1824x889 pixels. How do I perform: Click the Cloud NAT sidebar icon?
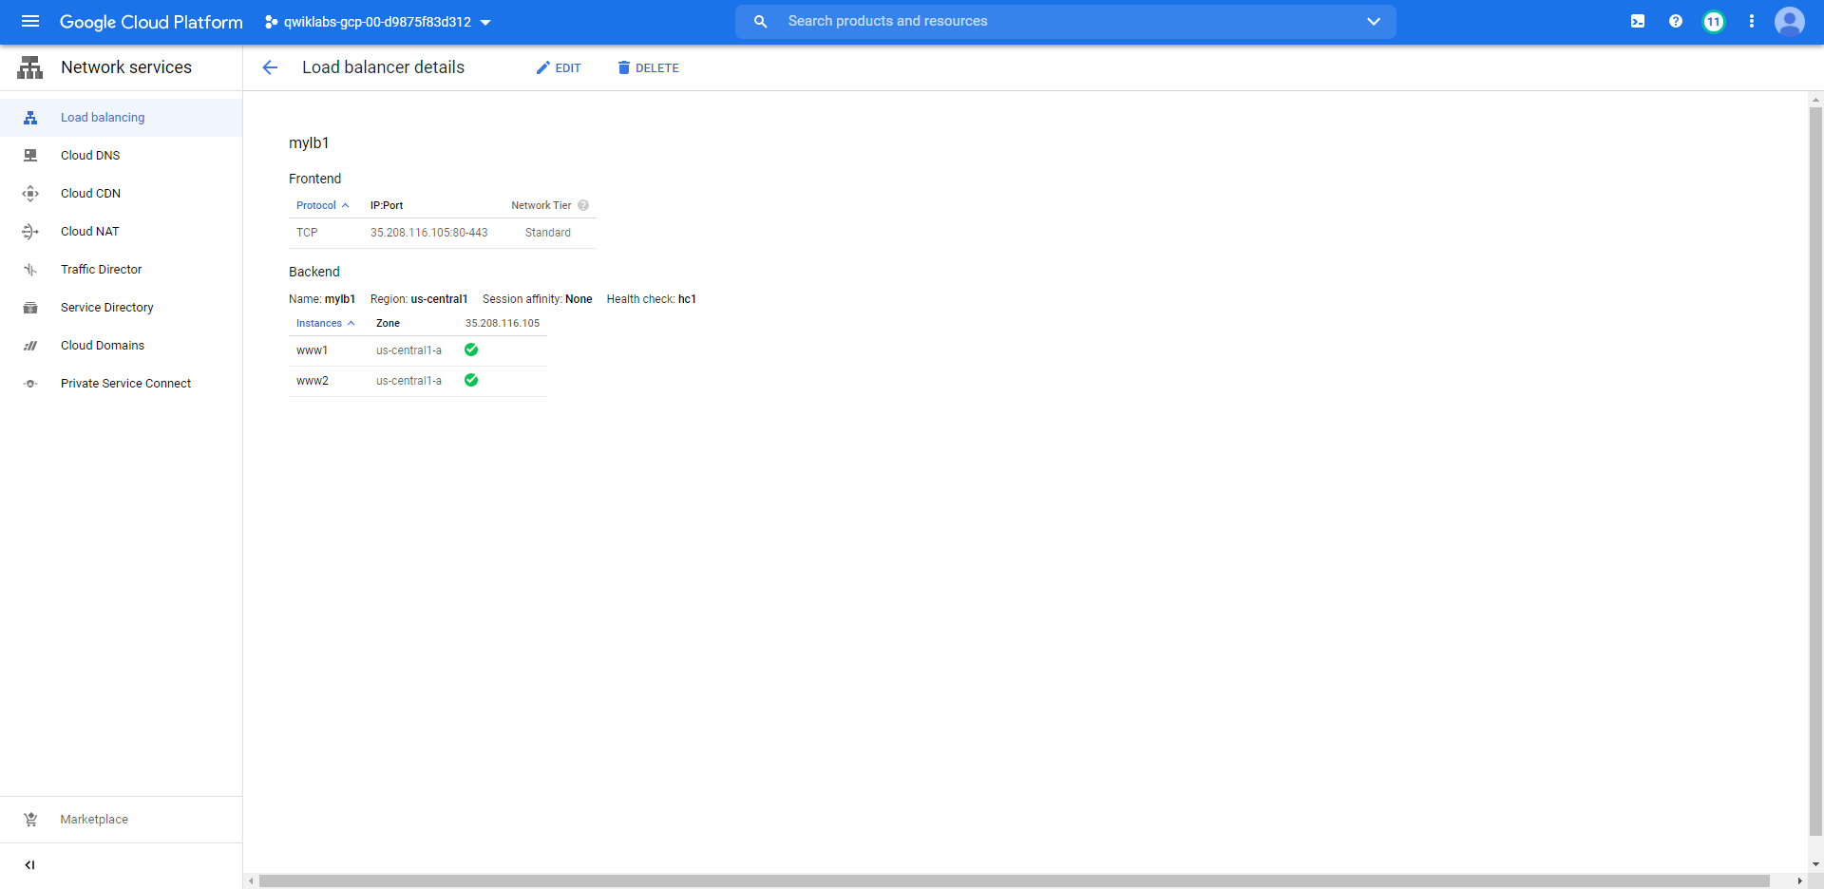click(30, 232)
